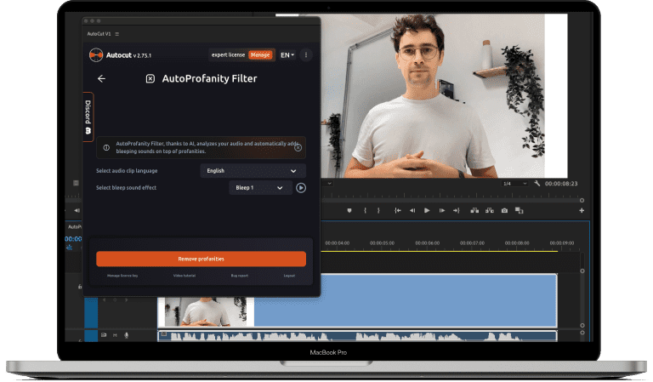Select the audio waveform clip

coord(357,336)
